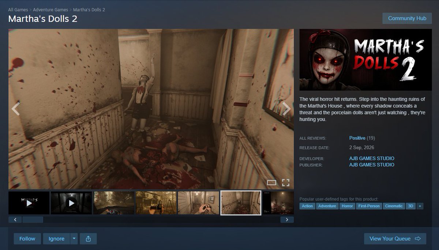
Task: Select the partially visible dark red thumbnail
Action: 278,203
